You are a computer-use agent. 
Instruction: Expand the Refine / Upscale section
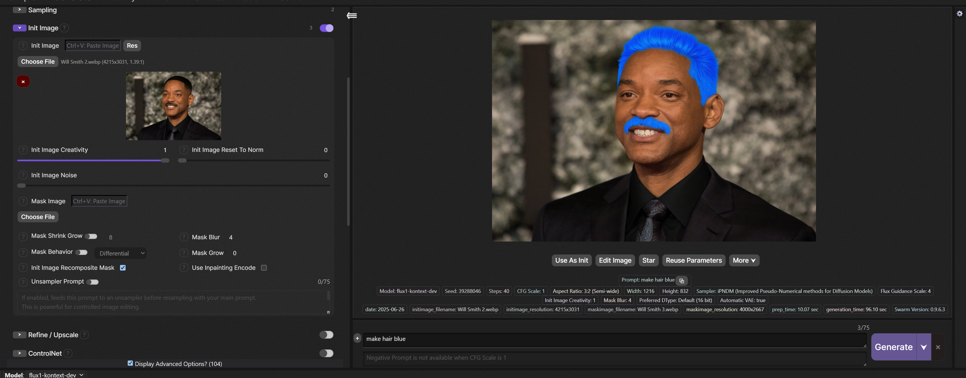tap(19, 335)
